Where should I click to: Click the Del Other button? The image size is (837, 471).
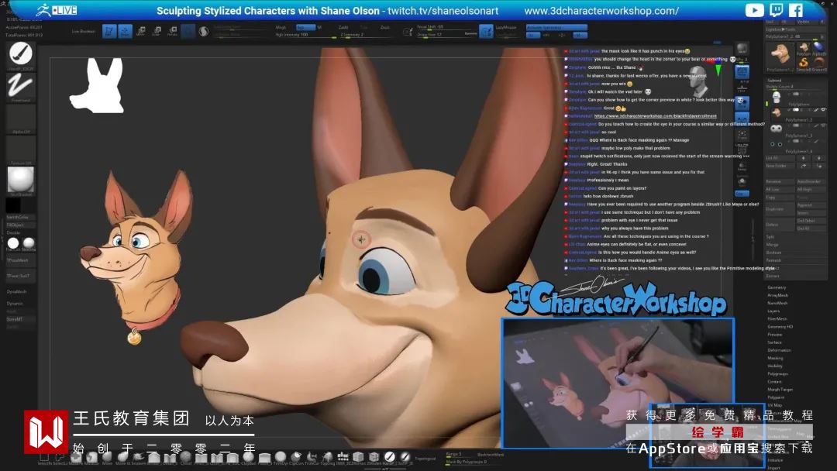811,221
